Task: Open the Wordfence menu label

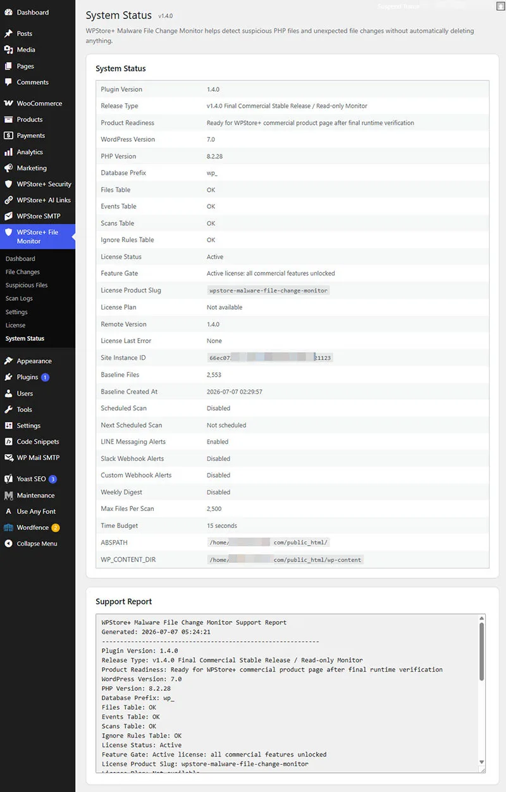Action: click(x=33, y=527)
